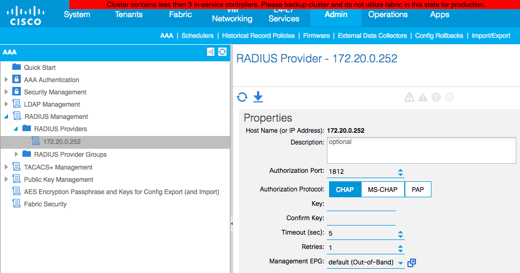Viewport: 520px width, 273px height.
Task: Expand the Public Key Management node
Action: [x=6, y=179]
